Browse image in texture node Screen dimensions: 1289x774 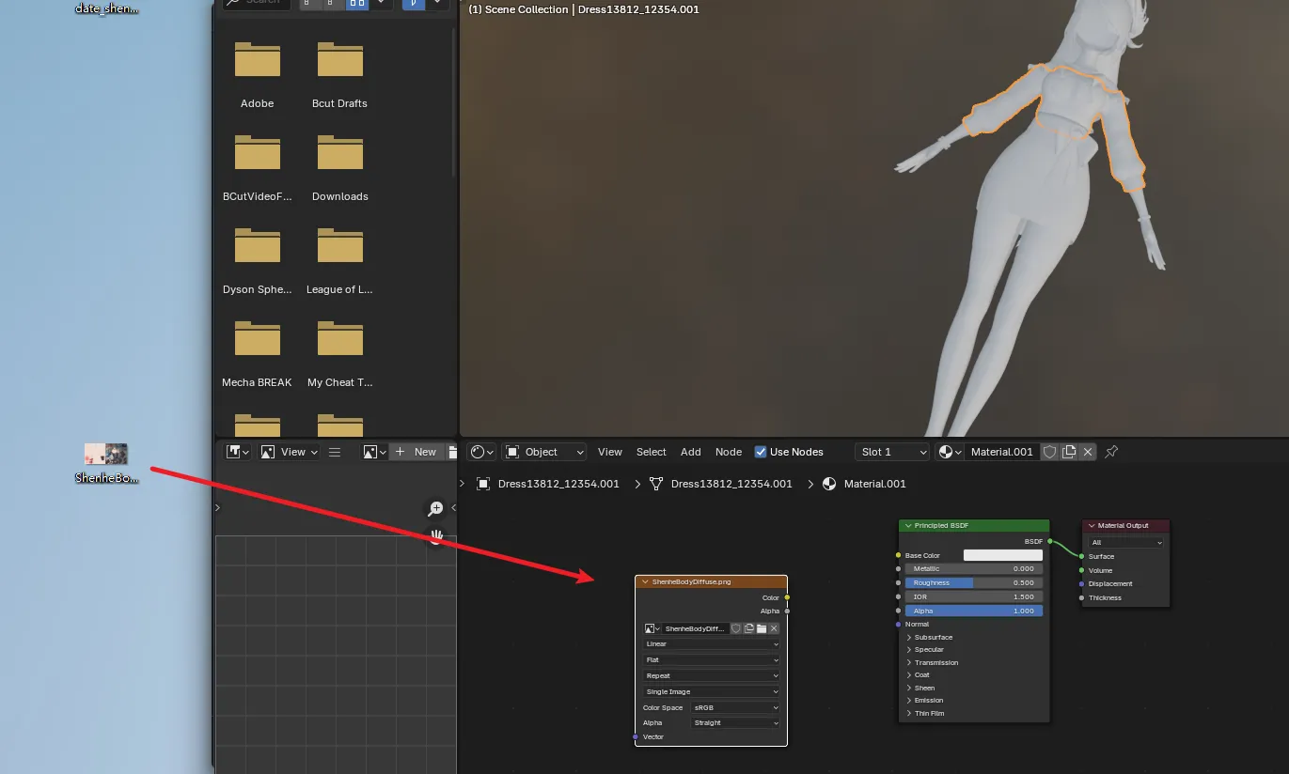(652, 628)
